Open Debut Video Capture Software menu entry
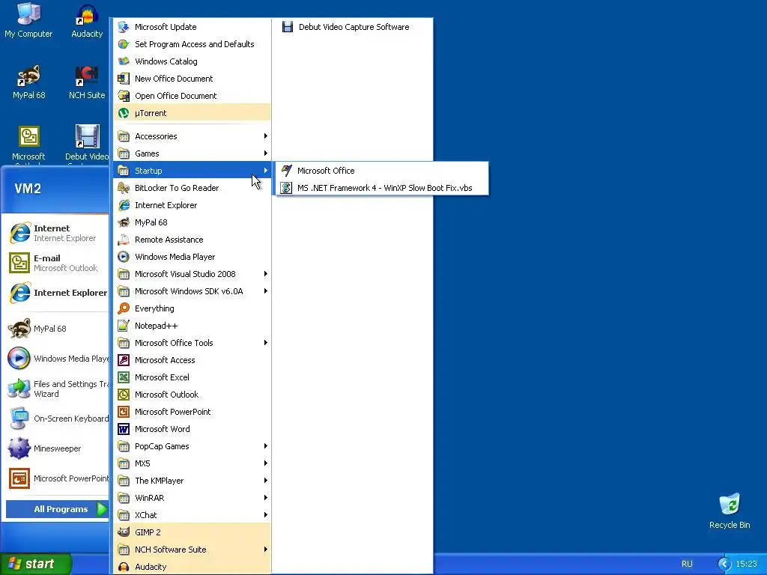This screenshot has height=575, width=767. pyautogui.click(x=353, y=27)
